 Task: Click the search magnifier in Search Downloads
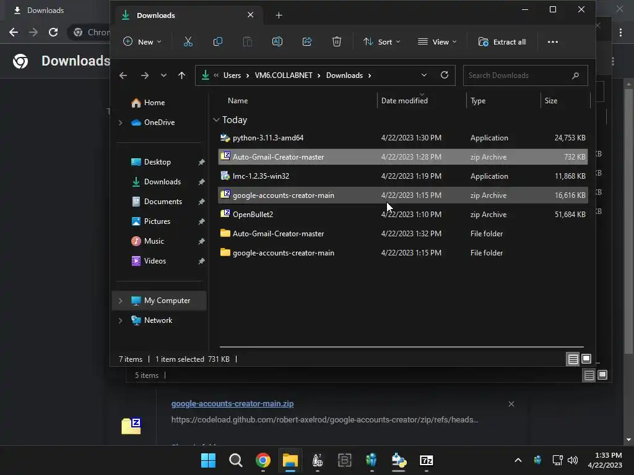[575, 75]
